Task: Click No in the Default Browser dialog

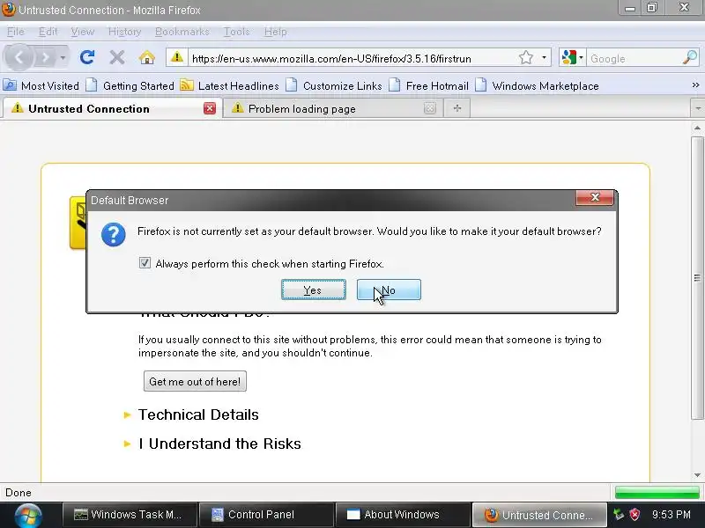Action: tap(389, 290)
